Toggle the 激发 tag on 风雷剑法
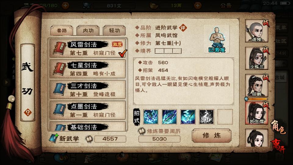This screenshot has width=293, height=165. [x=117, y=44]
